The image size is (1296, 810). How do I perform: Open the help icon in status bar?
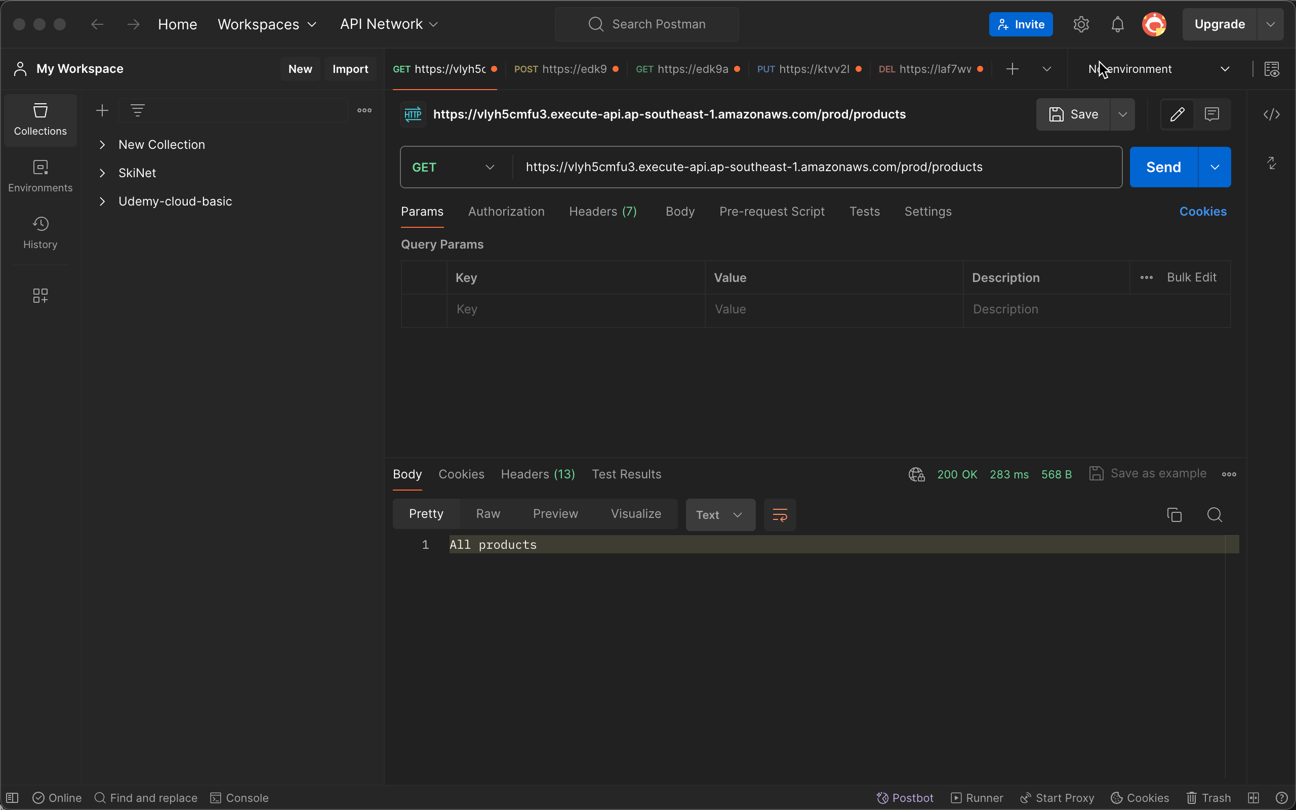click(x=1281, y=798)
